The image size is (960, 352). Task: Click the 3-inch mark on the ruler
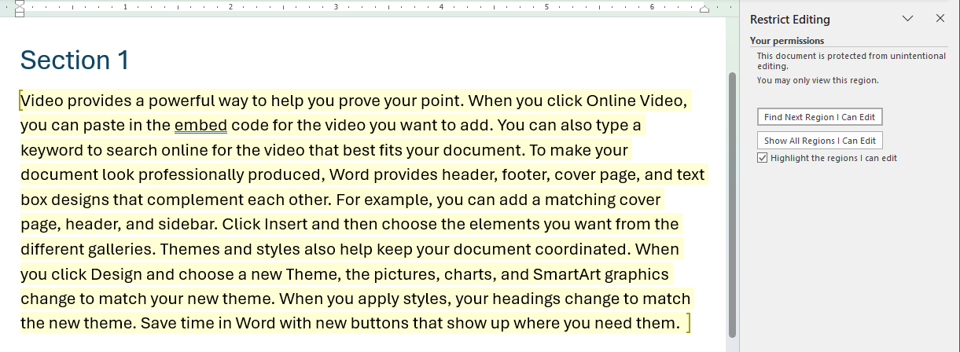[336, 7]
